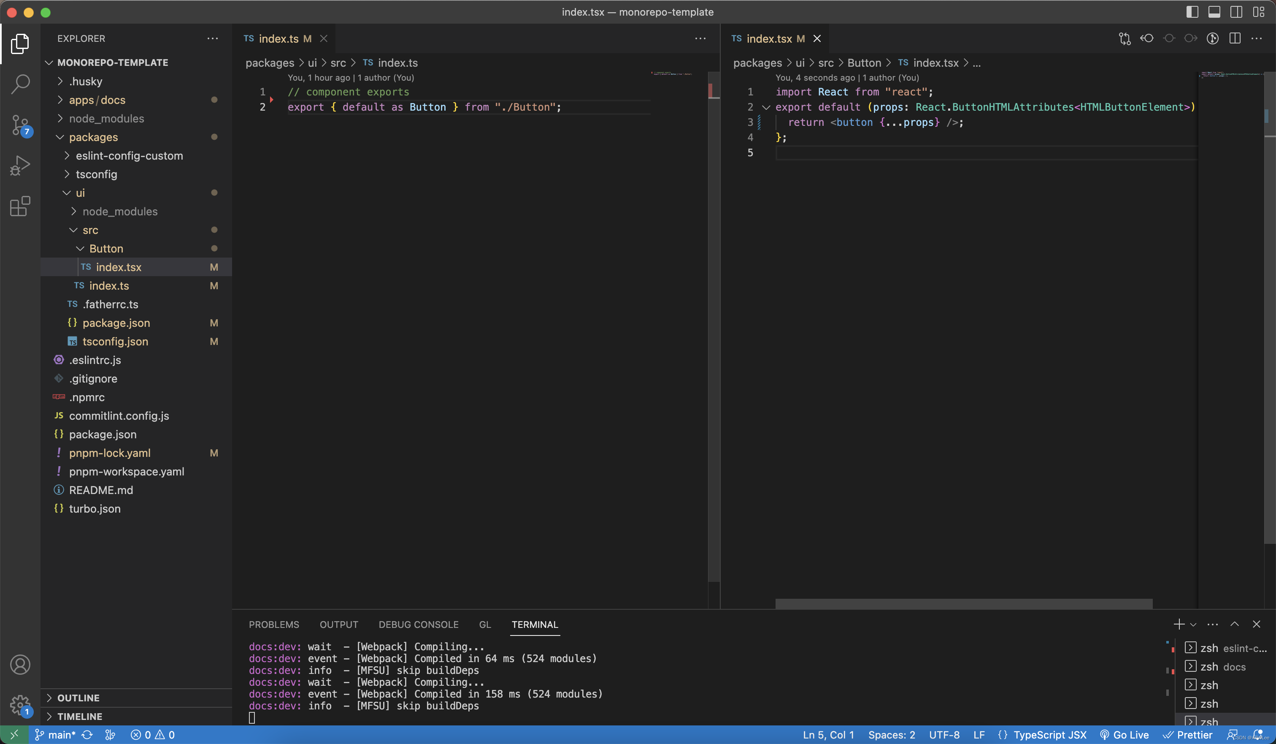This screenshot has height=744, width=1276.
Task: Open remote window icon in status bar
Action: coord(14,735)
